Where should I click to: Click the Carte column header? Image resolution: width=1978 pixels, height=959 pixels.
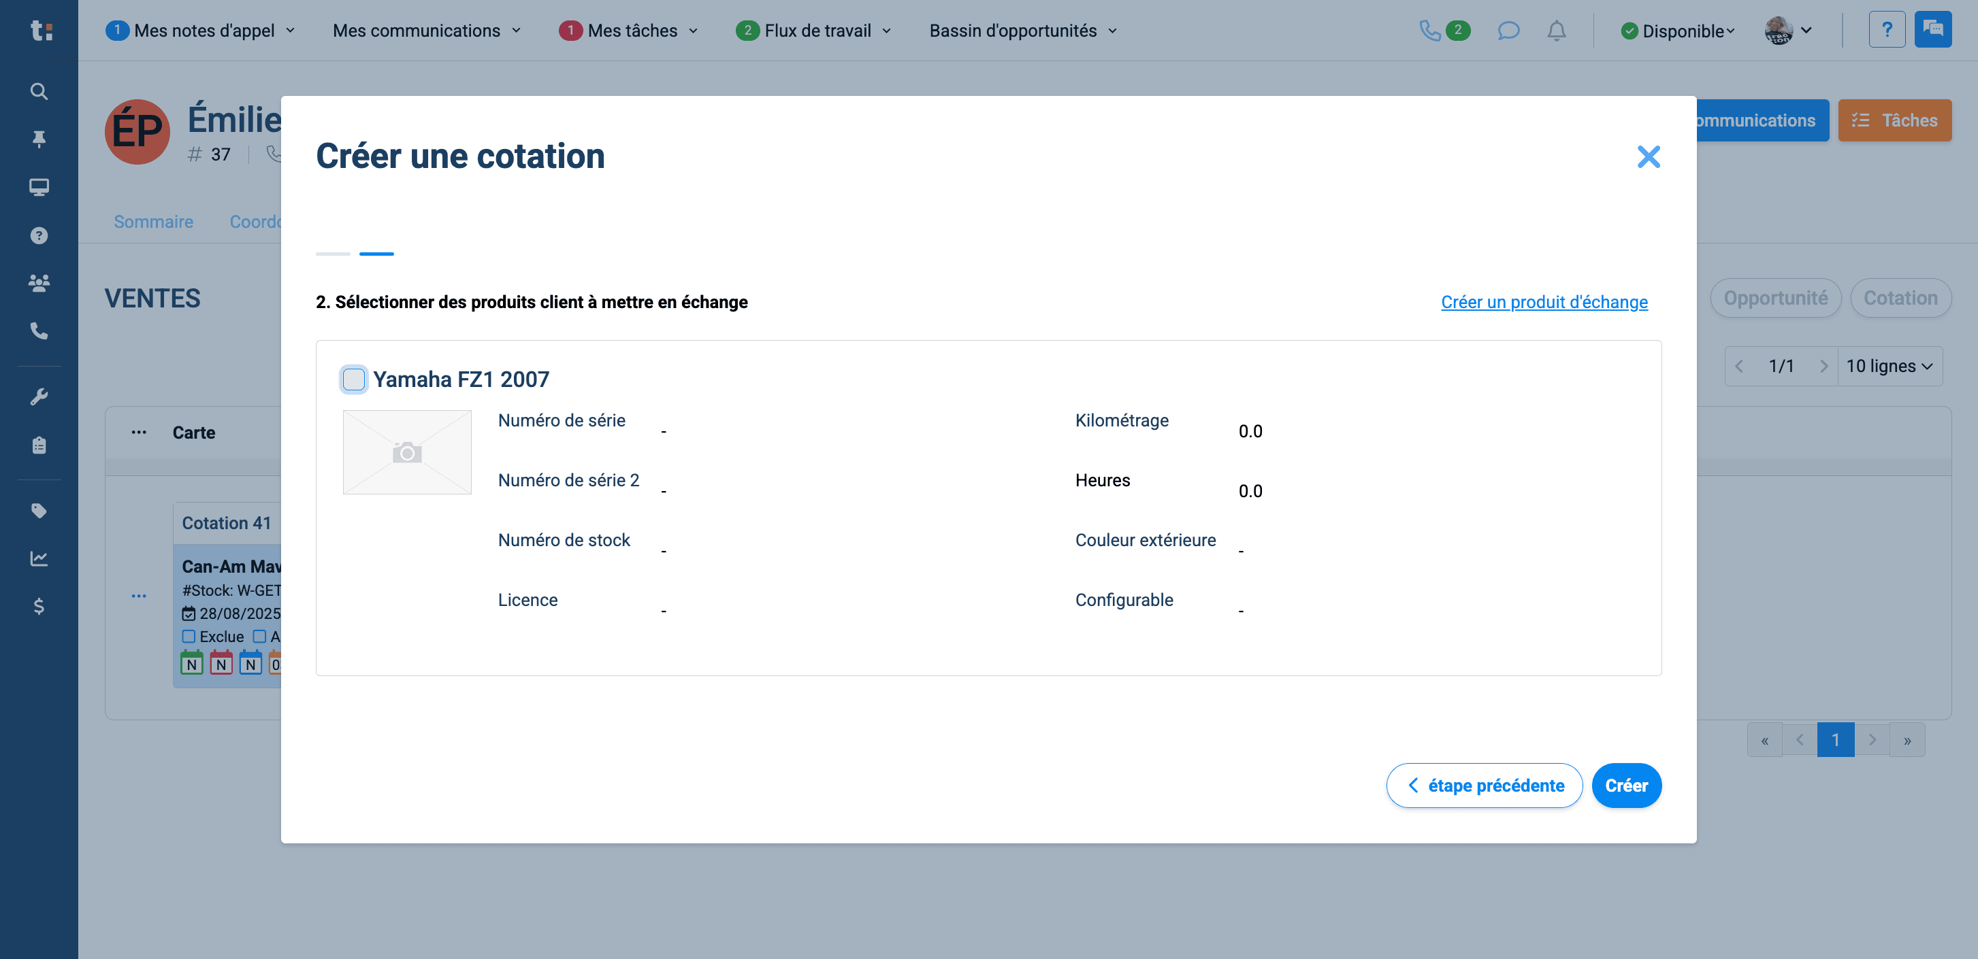click(x=193, y=433)
